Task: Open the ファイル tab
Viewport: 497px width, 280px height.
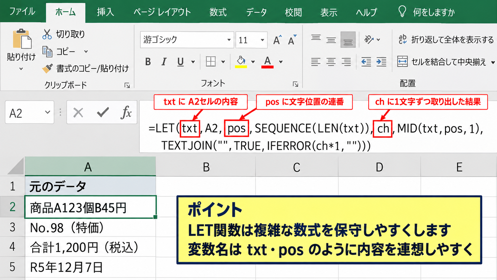Action: 22,12
